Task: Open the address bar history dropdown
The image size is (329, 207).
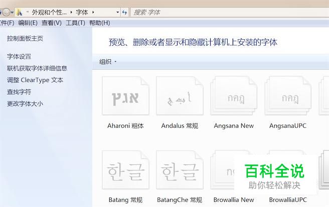Action: [117, 13]
